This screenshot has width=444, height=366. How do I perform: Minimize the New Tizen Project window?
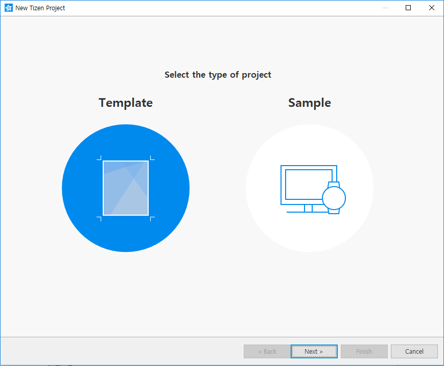[384, 8]
